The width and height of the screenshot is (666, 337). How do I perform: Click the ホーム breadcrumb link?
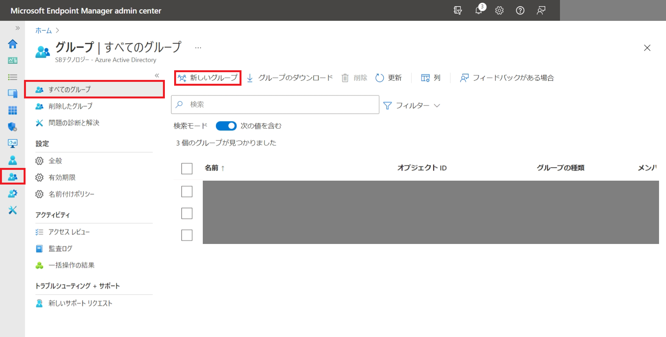tap(43, 30)
